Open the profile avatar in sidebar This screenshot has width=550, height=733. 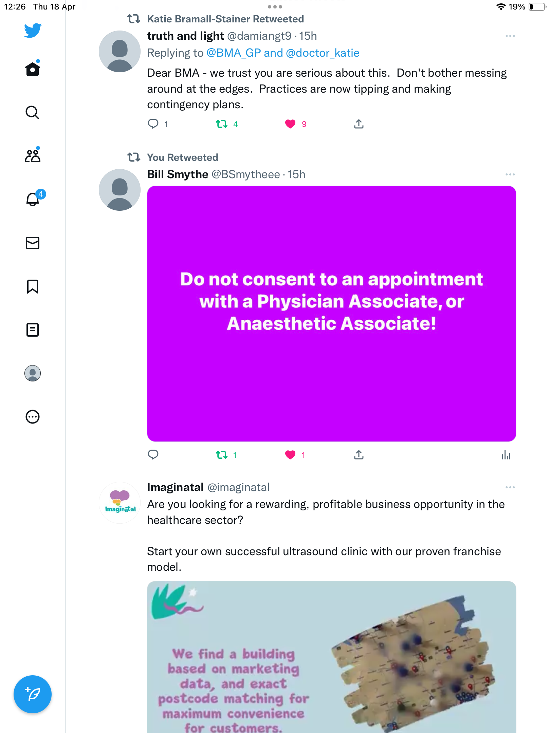[x=33, y=373]
